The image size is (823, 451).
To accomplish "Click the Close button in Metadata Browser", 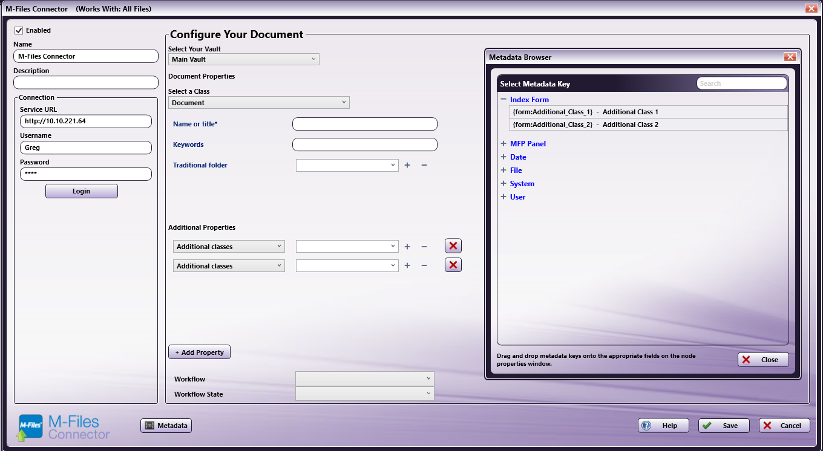I will point(763,360).
